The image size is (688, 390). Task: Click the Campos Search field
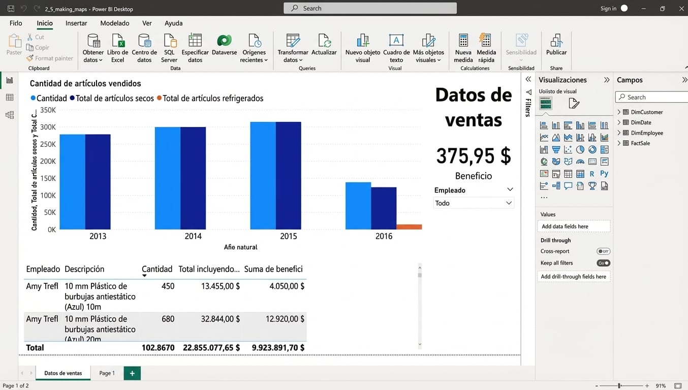click(652, 97)
